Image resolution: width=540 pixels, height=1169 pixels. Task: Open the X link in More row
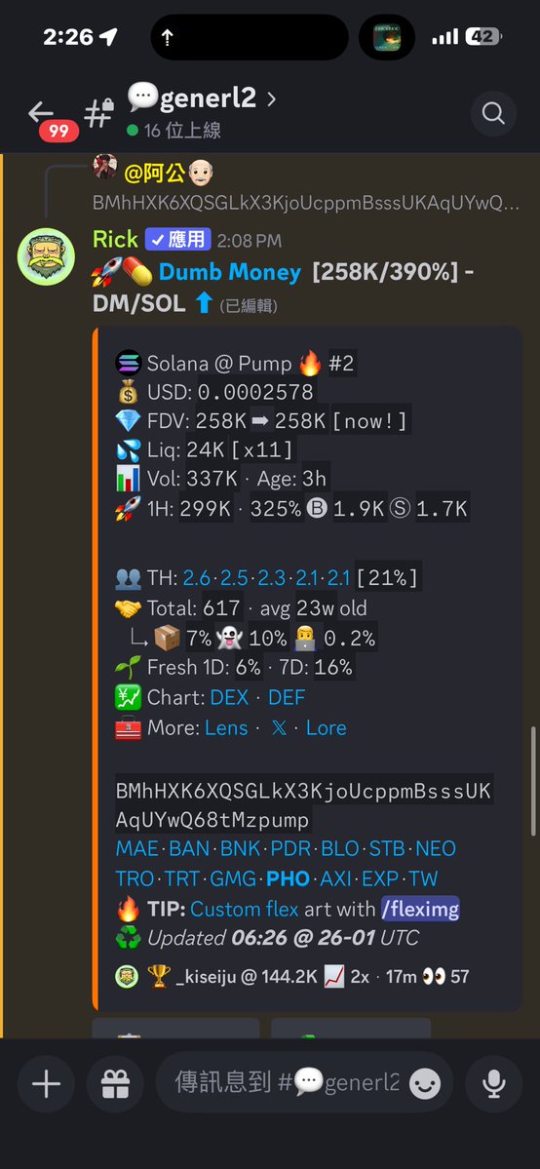coord(279,727)
